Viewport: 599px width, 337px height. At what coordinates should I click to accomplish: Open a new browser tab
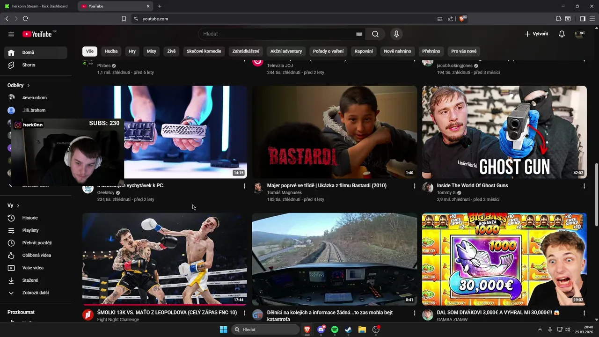[160, 6]
